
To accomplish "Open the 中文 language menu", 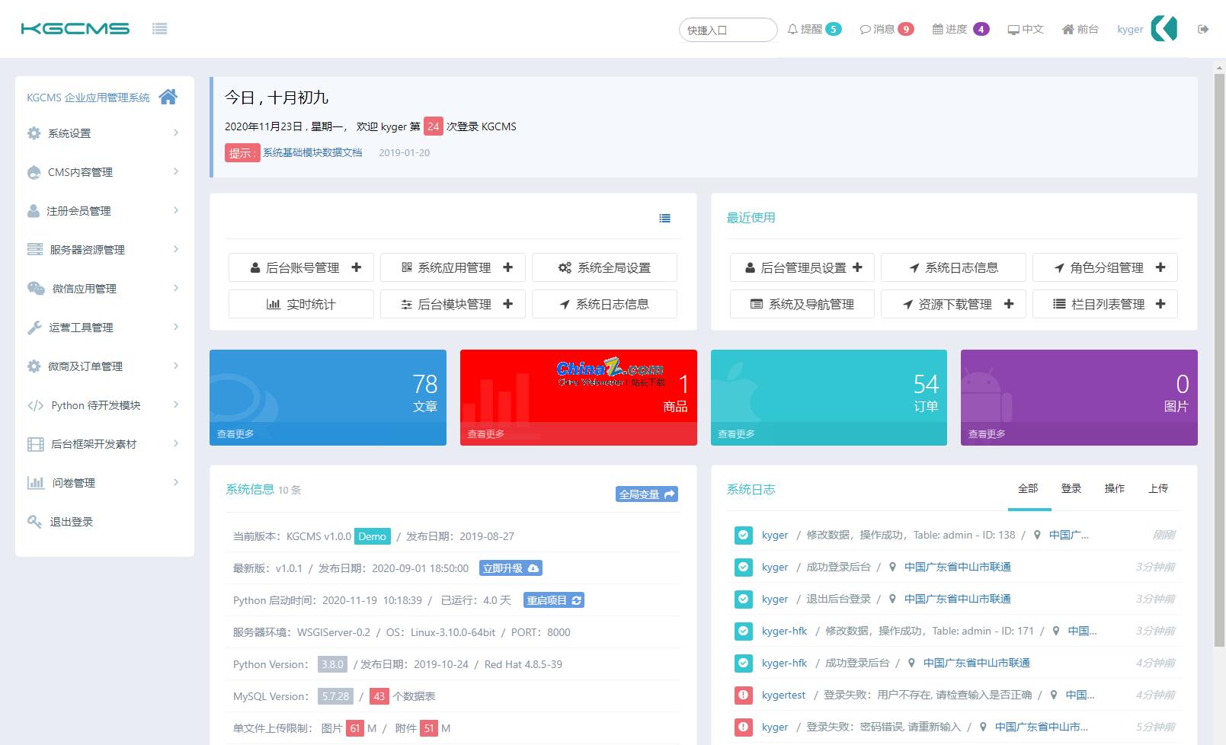I will [1026, 29].
